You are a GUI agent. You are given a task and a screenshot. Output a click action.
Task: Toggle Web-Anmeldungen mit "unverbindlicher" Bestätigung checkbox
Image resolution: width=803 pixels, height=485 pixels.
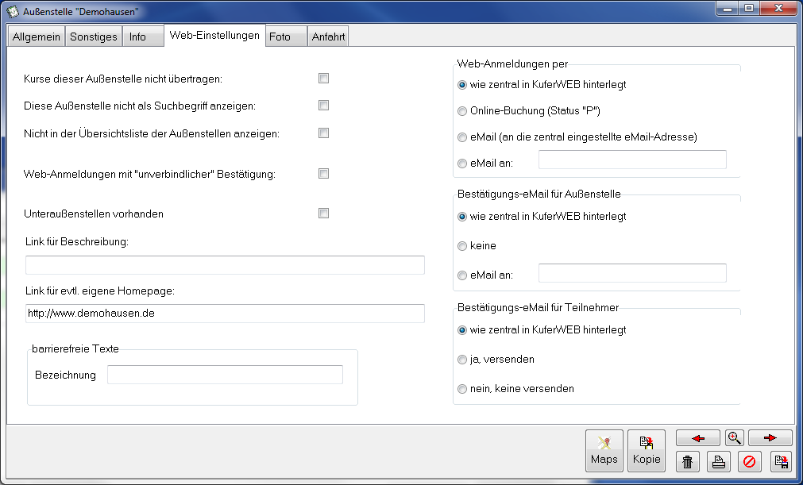323,174
